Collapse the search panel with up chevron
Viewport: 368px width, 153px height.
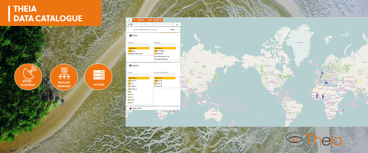(x=177, y=24)
